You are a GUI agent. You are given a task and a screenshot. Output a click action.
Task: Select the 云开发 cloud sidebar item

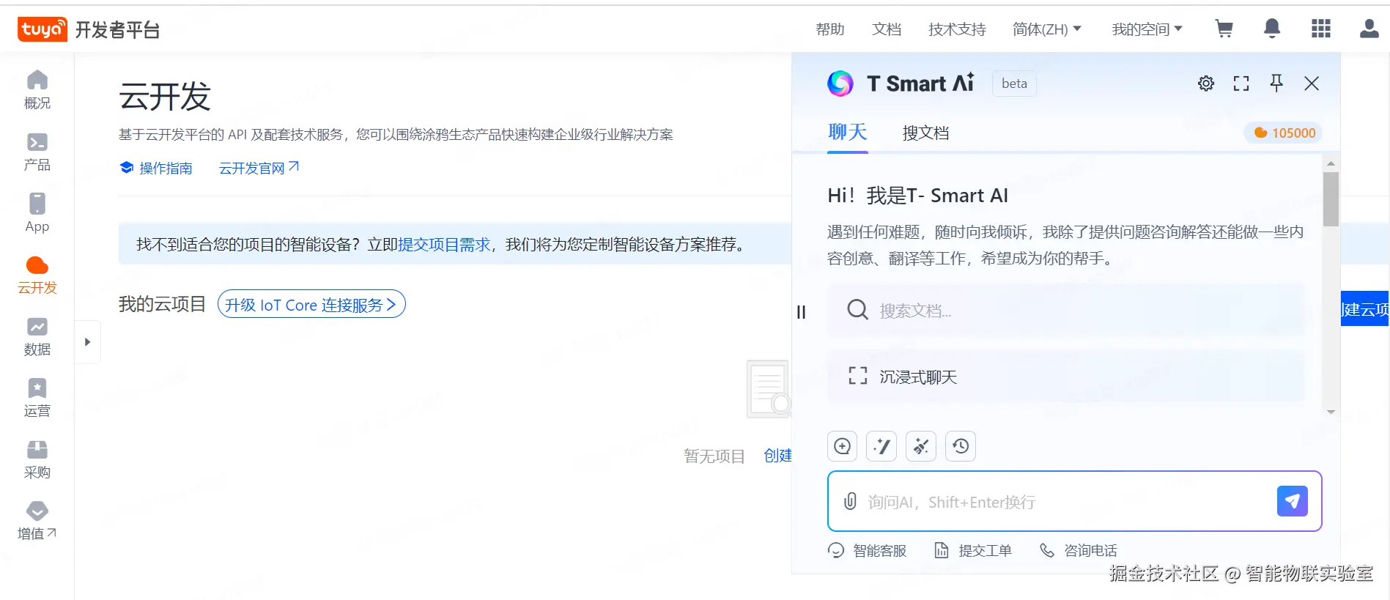[37, 275]
